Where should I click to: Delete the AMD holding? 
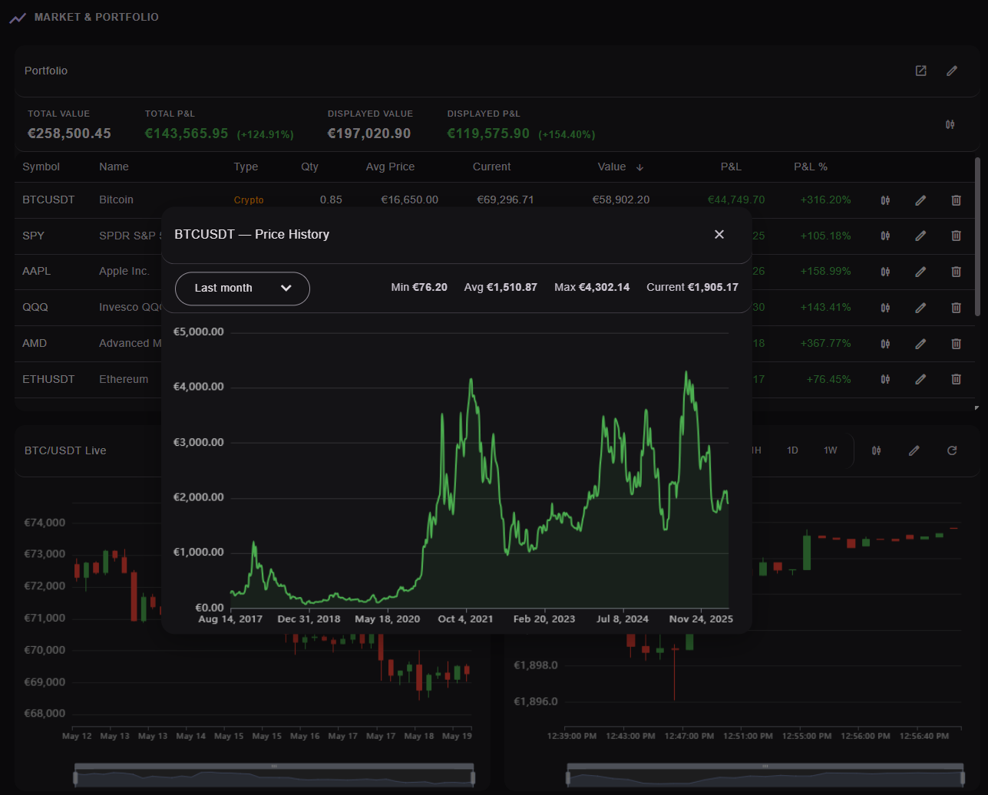[x=956, y=343]
